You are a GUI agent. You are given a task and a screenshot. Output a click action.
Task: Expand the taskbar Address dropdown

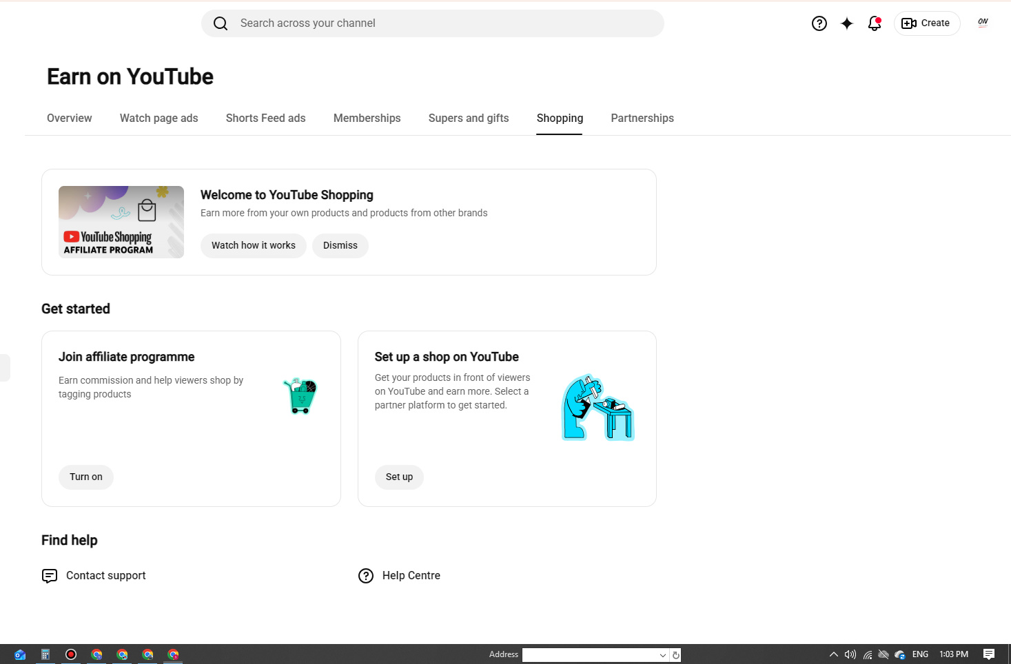coord(663,655)
